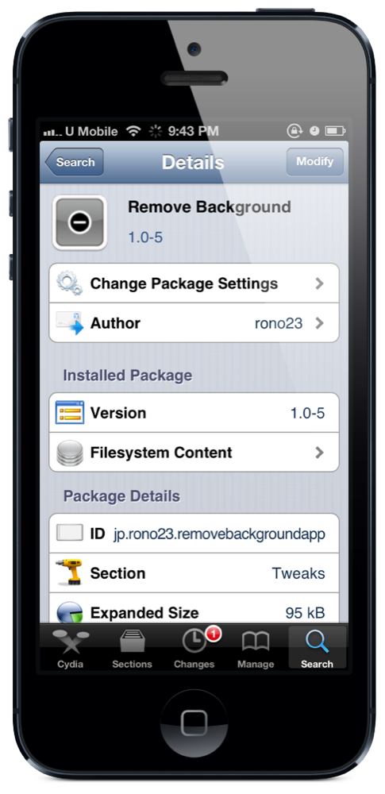
Task: Tap the blank ID card icon
Action: coord(69,533)
